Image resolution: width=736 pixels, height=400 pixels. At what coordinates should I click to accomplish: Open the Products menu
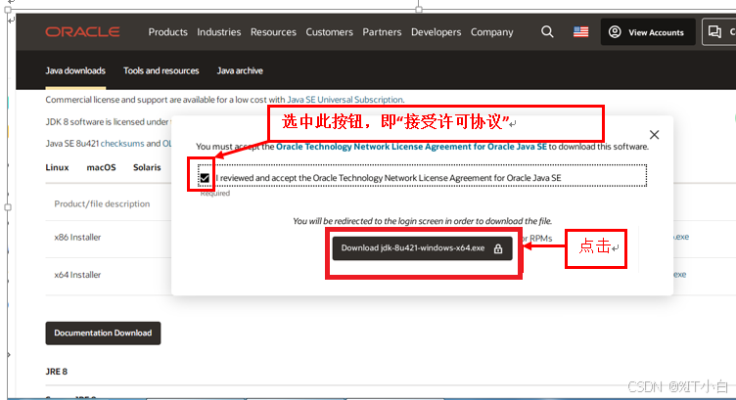(167, 32)
